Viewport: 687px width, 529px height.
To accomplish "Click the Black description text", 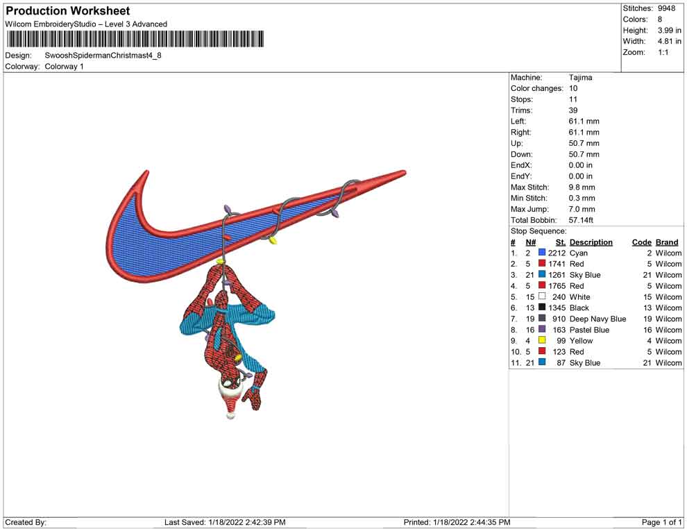I will click(x=579, y=308).
